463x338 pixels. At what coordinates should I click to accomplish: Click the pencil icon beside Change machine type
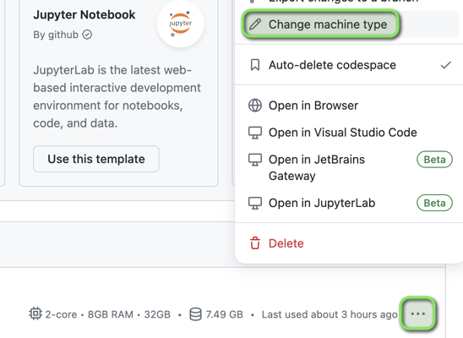[255, 25]
